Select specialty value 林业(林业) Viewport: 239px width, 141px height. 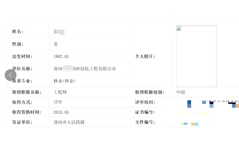[x=64, y=81]
